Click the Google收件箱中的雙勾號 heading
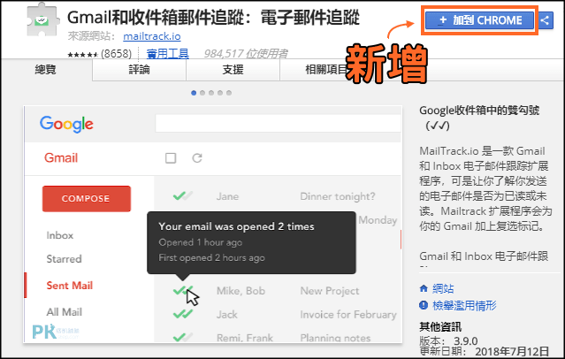This screenshot has width=565, height=359. point(479,118)
